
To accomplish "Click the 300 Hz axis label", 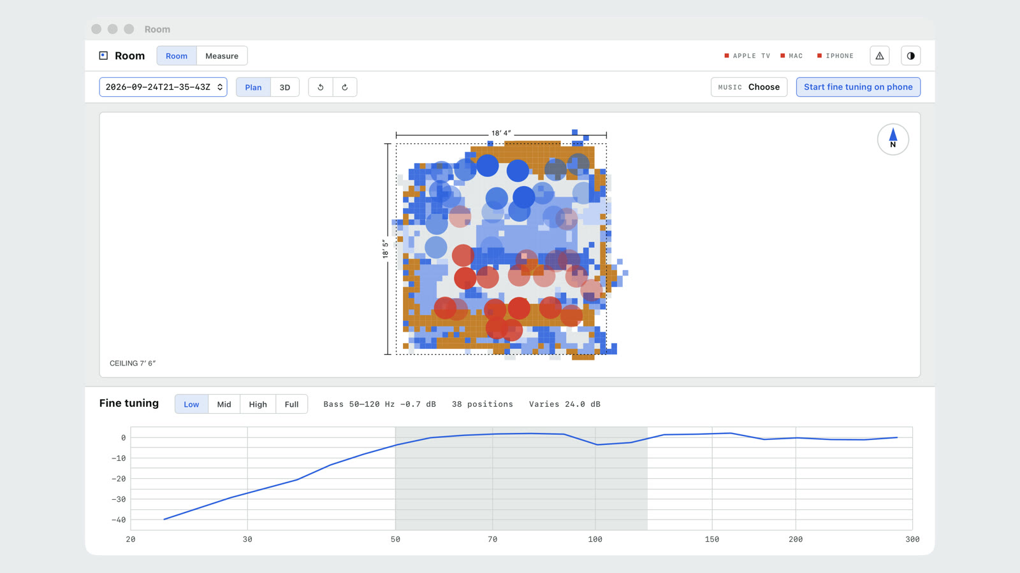I will tap(912, 539).
